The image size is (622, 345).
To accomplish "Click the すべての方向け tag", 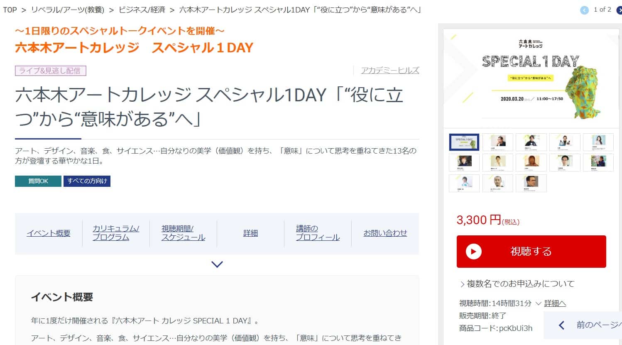I will pos(87,181).
